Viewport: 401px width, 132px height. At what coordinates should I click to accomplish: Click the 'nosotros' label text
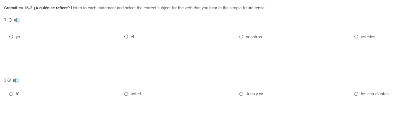pos(254,37)
